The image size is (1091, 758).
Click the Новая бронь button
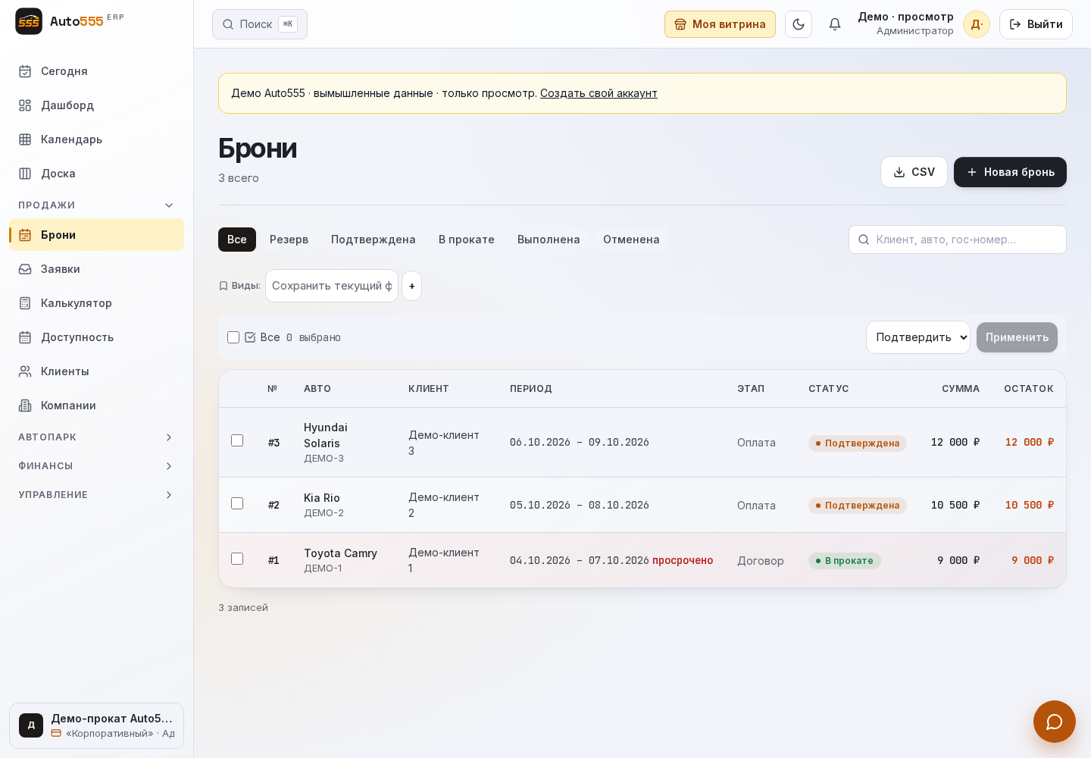1010,172
